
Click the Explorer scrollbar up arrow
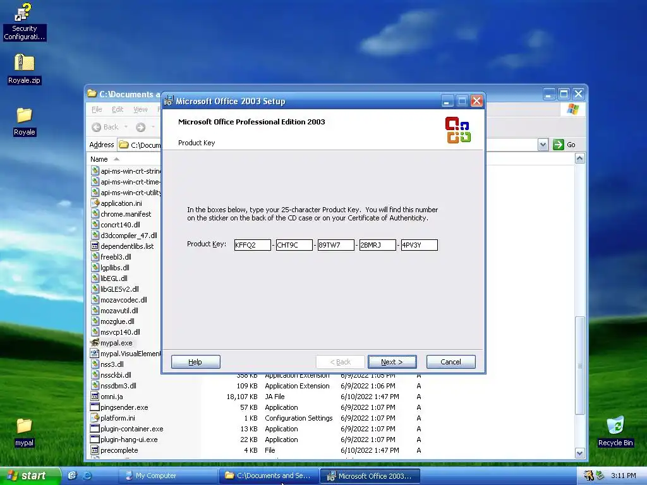coord(580,159)
